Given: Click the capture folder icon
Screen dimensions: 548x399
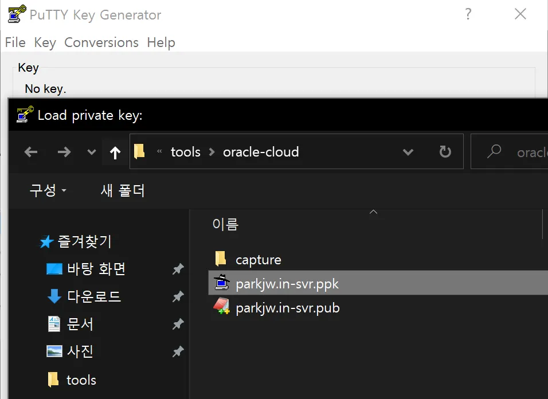Looking at the screenshot, I should pyautogui.click(x=221, y=259).
